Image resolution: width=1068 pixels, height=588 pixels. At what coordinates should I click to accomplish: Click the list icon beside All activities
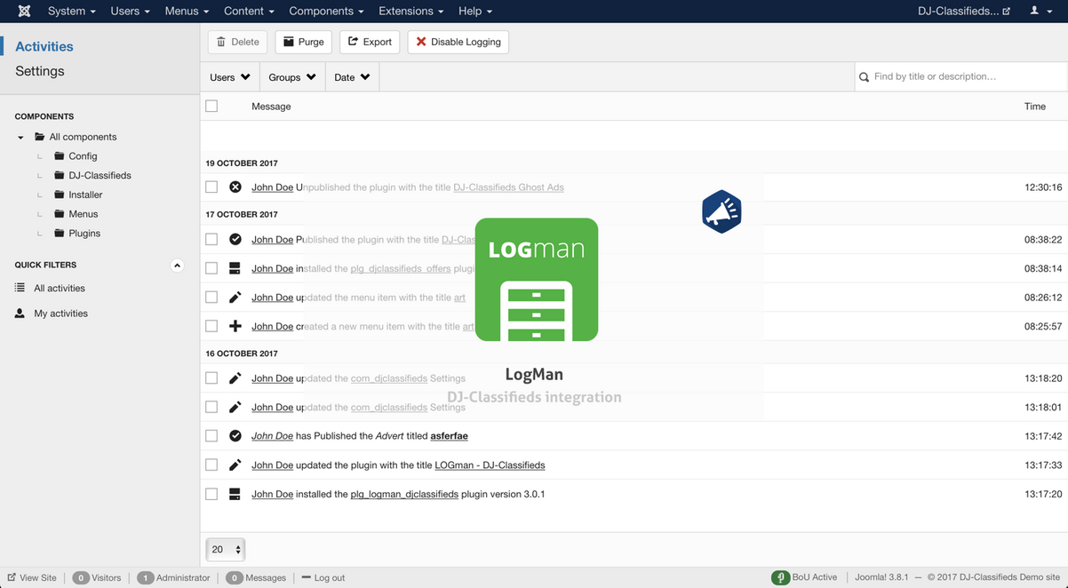point(20,288)
